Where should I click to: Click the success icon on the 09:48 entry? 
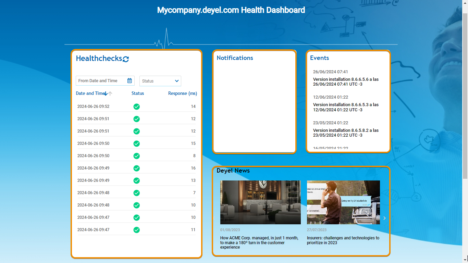tap(136, 193)
